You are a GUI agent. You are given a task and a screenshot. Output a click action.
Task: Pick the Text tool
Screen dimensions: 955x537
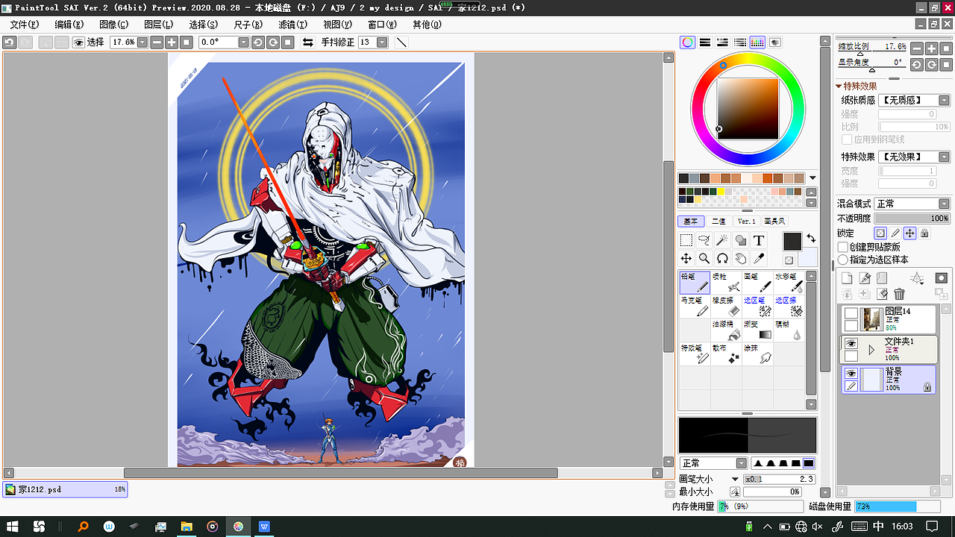(x=759, y=240)
